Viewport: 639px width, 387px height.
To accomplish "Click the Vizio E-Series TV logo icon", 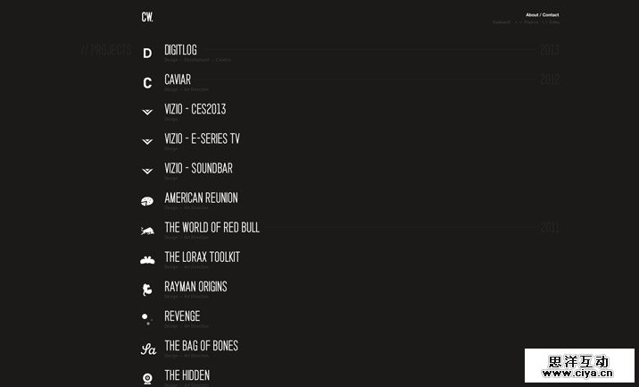I will click(x=147, y=142).
